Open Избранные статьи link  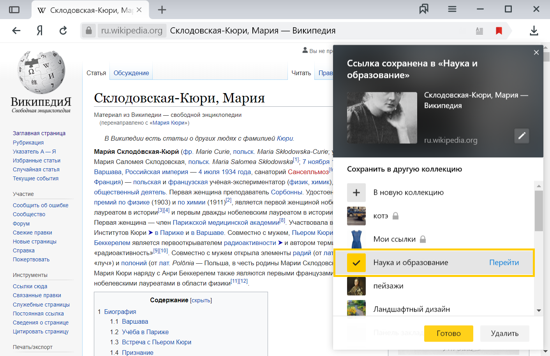tap(37, 160)
